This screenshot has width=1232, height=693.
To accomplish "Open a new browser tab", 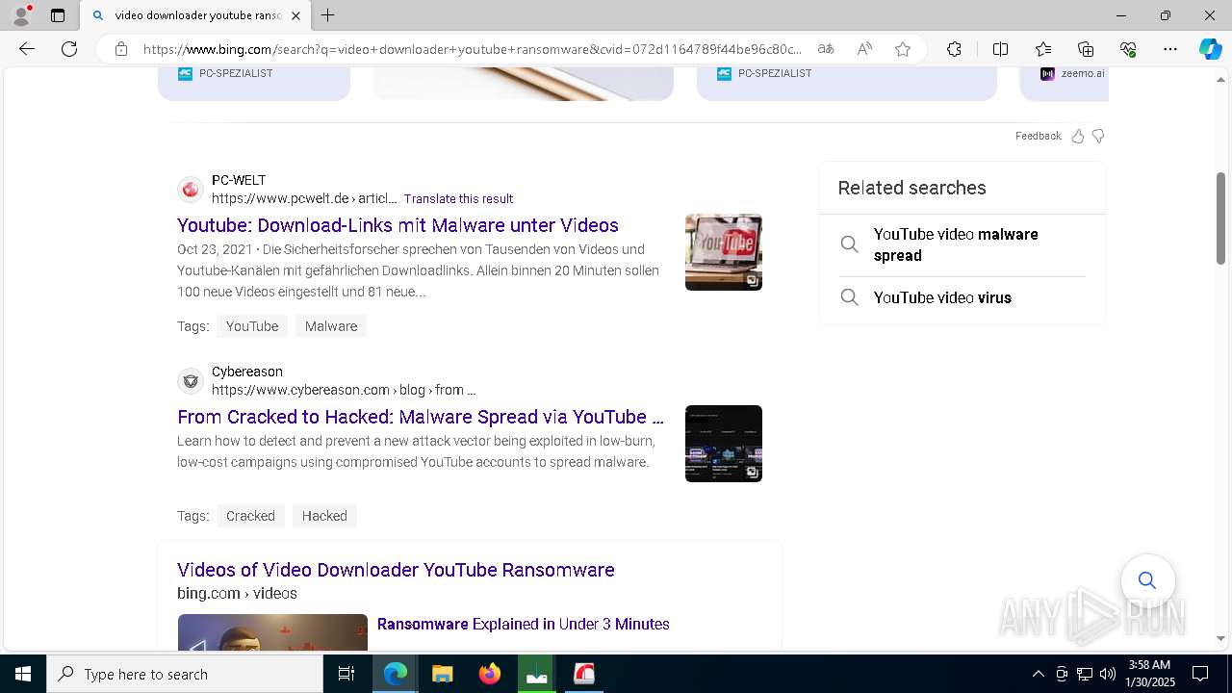I will click(x=328, y=15).
